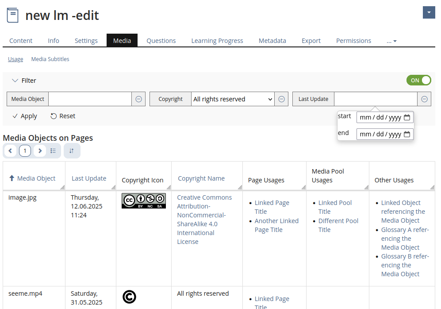This screenshot has width=441, height=309.
Task: Go to the next table page
Action: pos(40,151)
